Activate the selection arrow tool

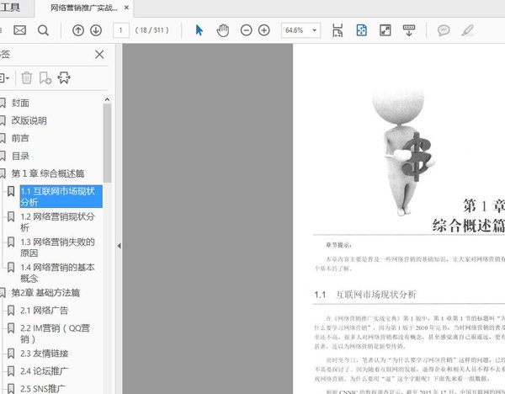pos(199,30)
